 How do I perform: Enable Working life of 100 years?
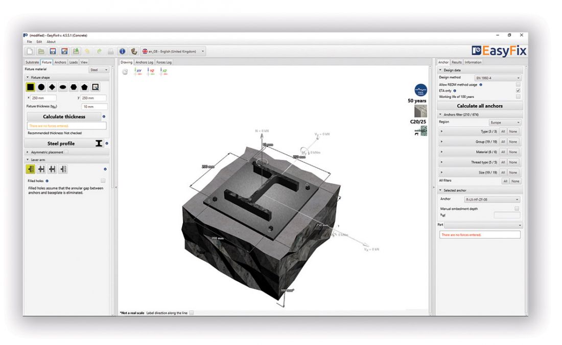[x=518, y=96]
